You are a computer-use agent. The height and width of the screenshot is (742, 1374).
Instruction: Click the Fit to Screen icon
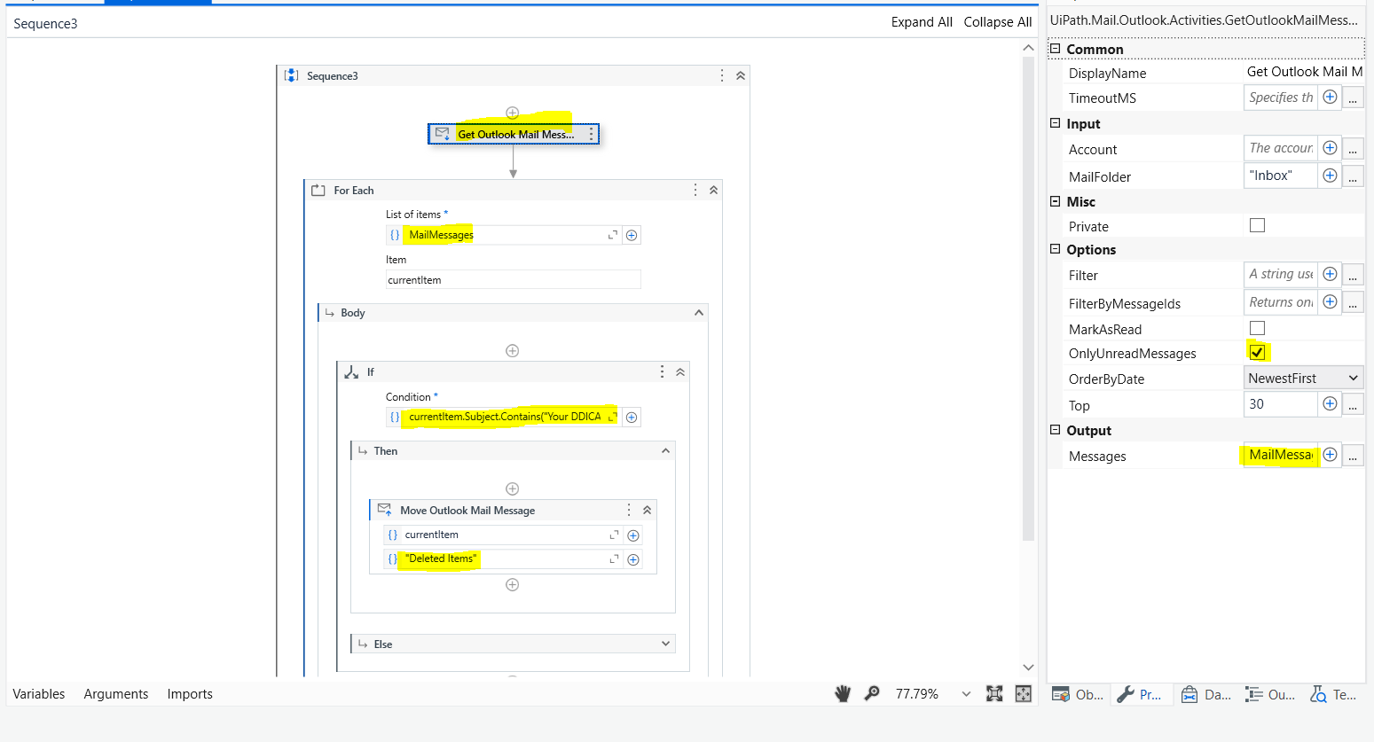(995, 693)
